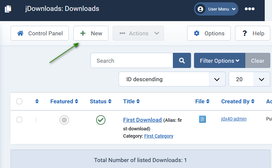Toggle the published status checkmark of First Download
Viewport: 272px width, 168px height.
[101, 120]
